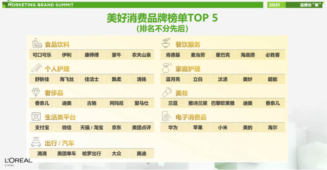Click the comb icon beside 个人护理
327x170 pixels.
37,68
